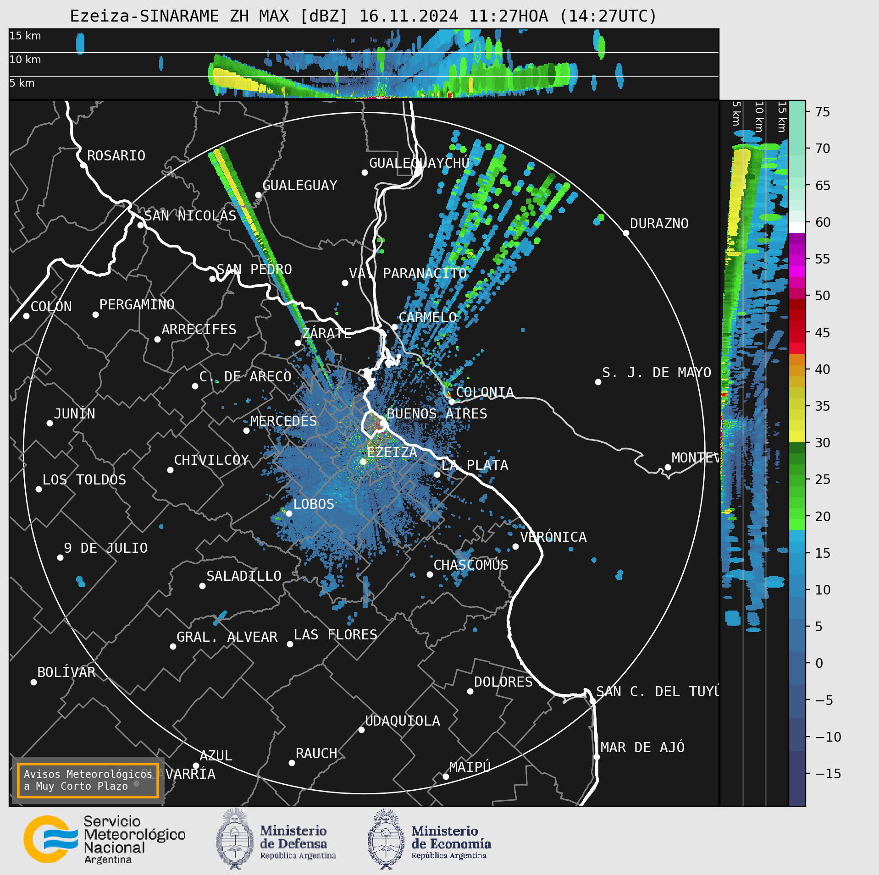Click the ZÁRATE label
This screenshot has width=879, height=875.
click(x=326, y=333)
